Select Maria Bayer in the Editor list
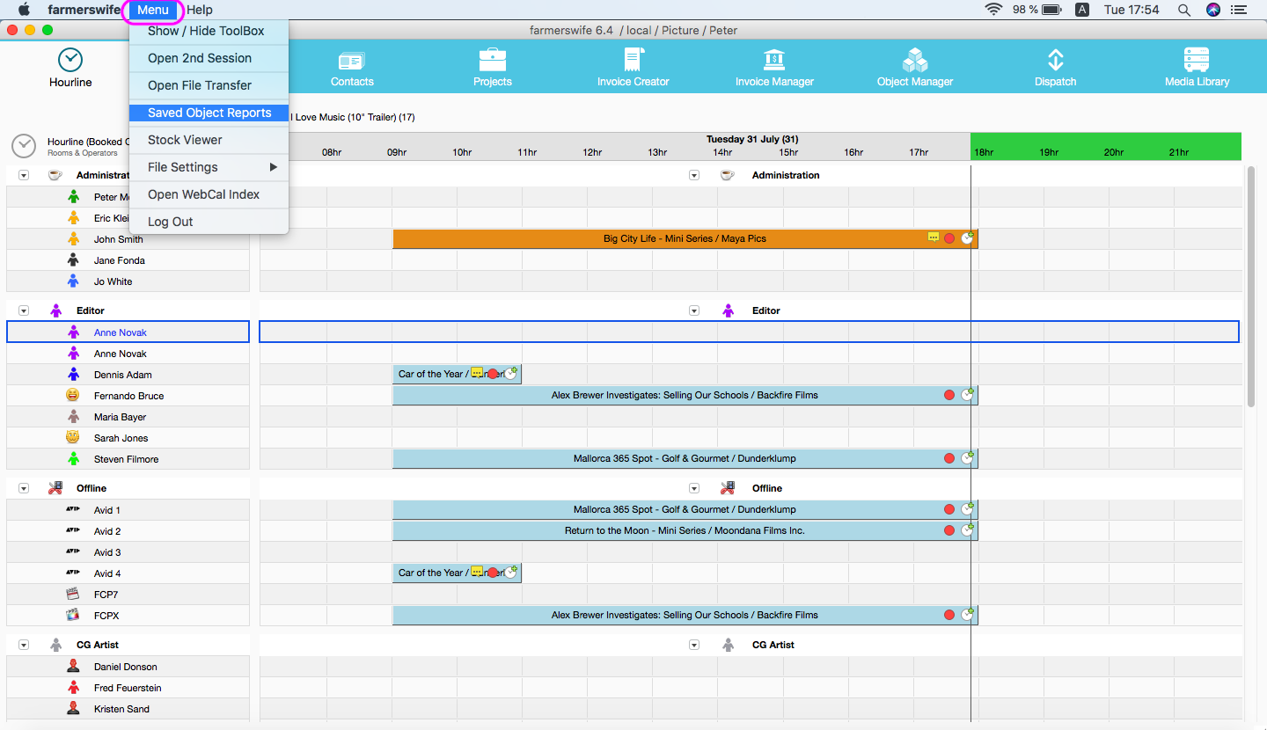Image resolution: width=1267 pixels, height=730 pixels. coord(120,417)
